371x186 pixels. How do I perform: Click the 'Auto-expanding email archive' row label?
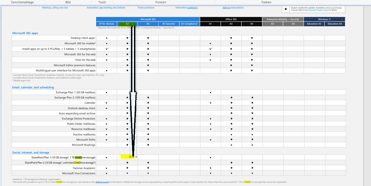77,114
